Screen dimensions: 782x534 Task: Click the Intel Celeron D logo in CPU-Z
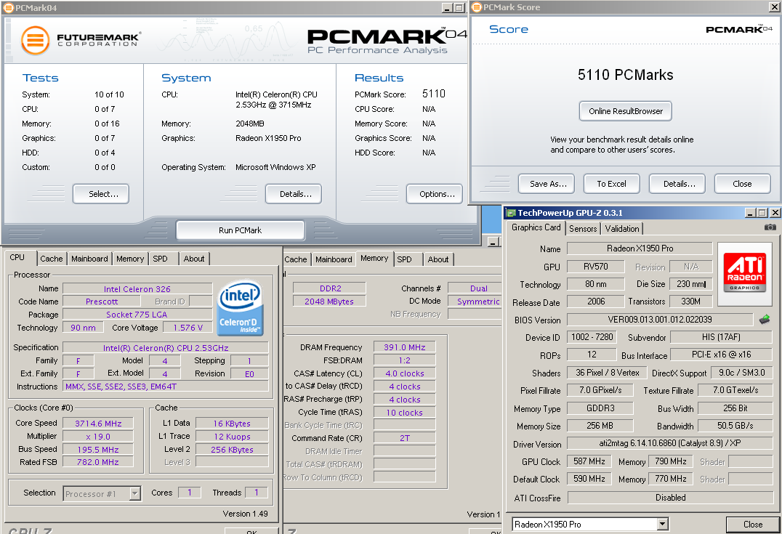pos(241,309)
